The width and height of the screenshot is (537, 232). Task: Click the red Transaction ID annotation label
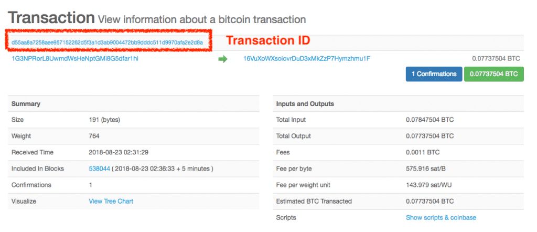(x=268, y=40)
